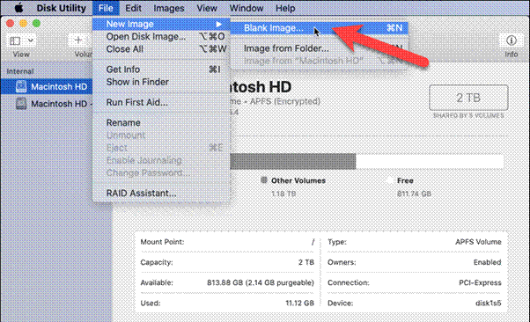
Task: Click the 2 TB capacity box
Action: 468,98
